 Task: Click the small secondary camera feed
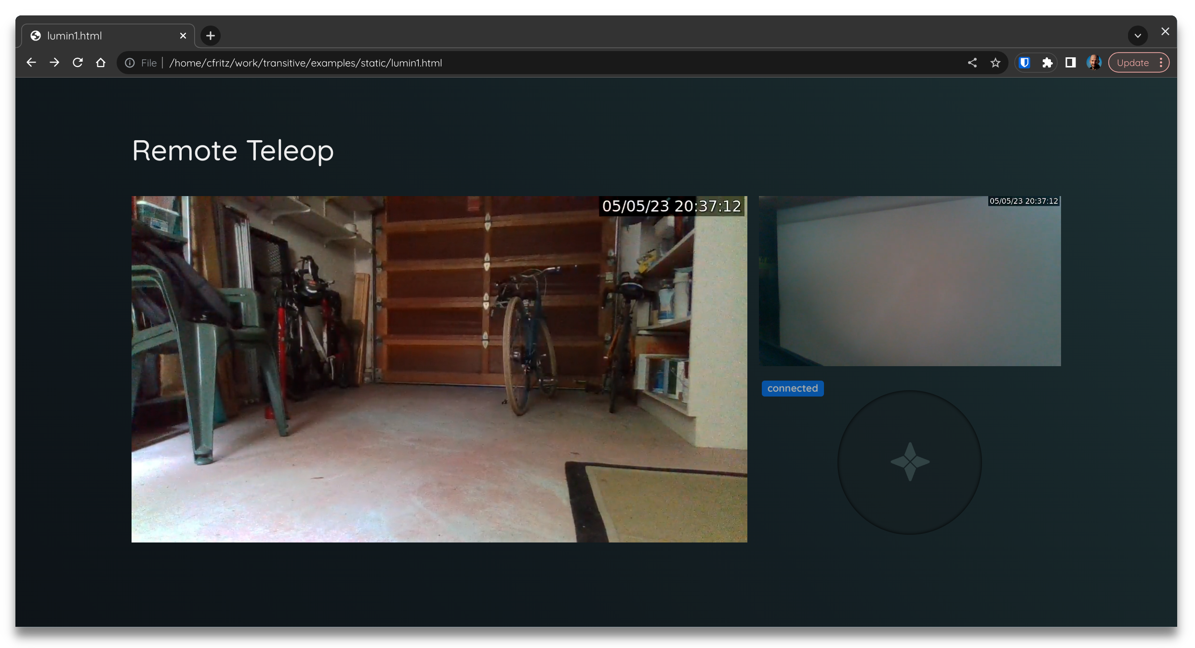click(x=910, y=281)
